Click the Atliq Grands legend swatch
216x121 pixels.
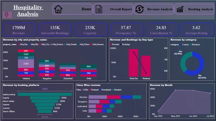65,44
